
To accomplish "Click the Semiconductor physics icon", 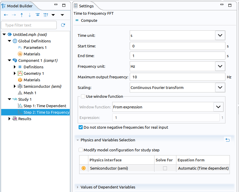I will pos(20,86).
